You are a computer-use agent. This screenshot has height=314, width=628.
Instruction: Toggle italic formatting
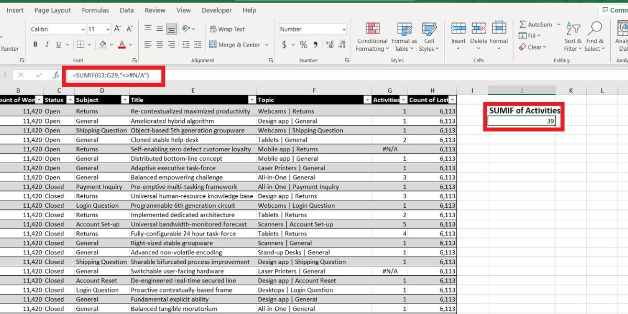(47, 44)
